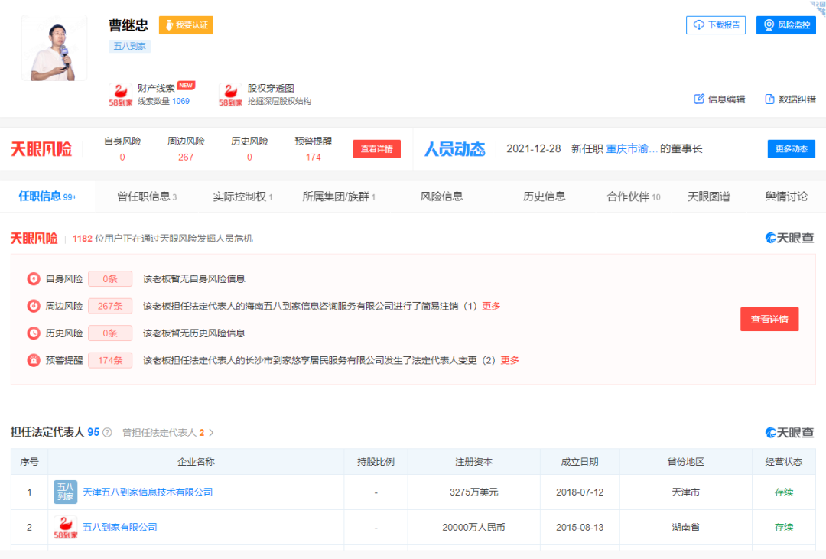The height and width of the screenshot is (559, 826).
Task: Open the 合作伙伴 tab
Action: coord(633,197)
